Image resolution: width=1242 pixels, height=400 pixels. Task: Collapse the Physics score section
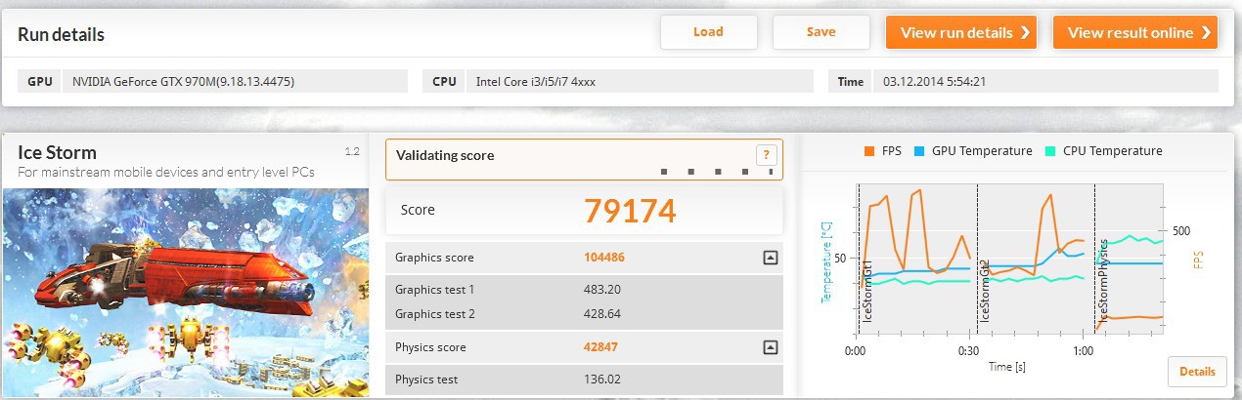770,347
